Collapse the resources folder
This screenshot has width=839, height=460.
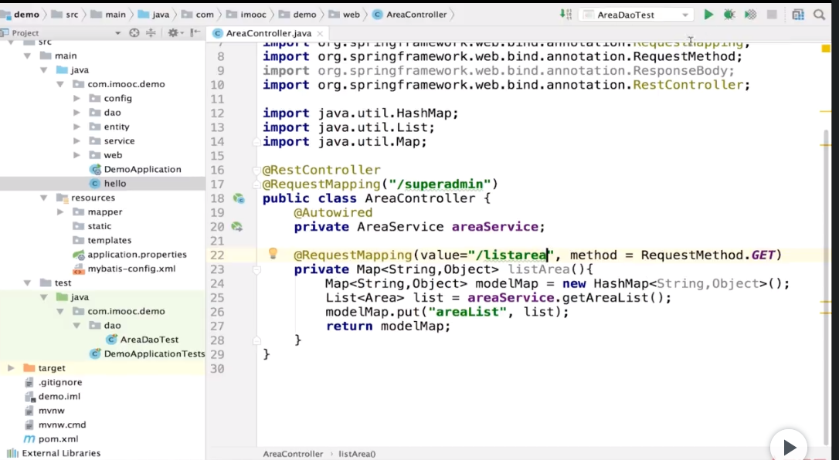tap(43, 198)
